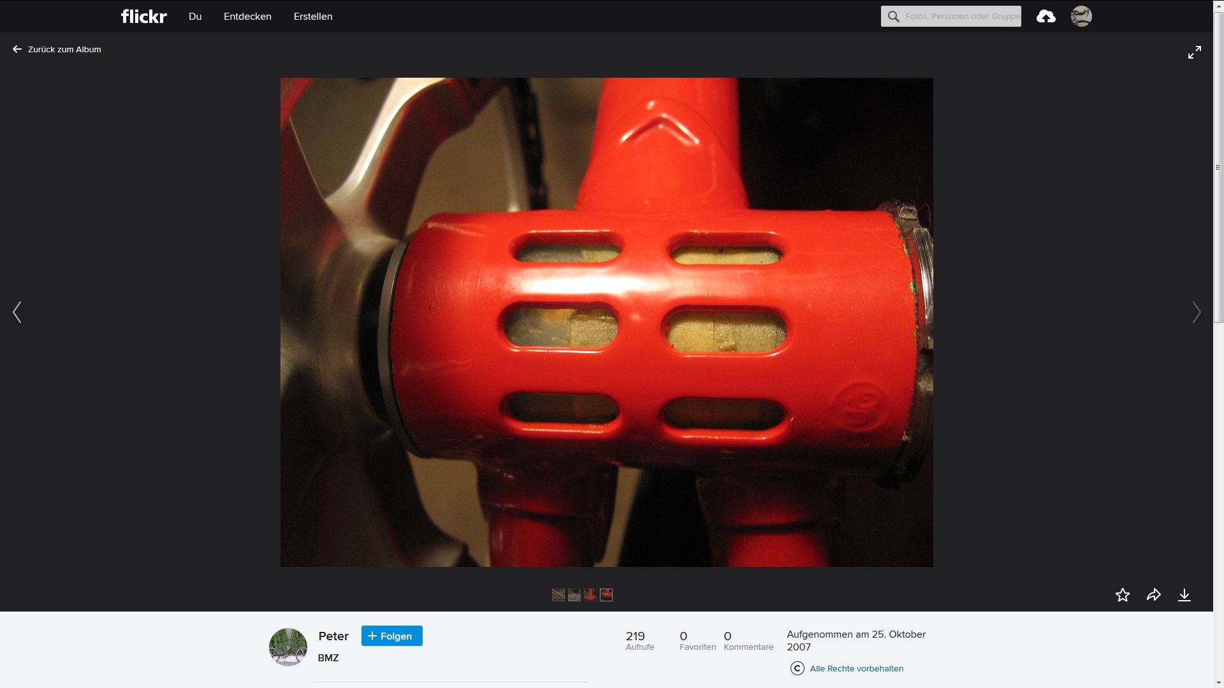Open the Erstellen menu
This screenshot has width=1224, height=688.
coord(313,17)
